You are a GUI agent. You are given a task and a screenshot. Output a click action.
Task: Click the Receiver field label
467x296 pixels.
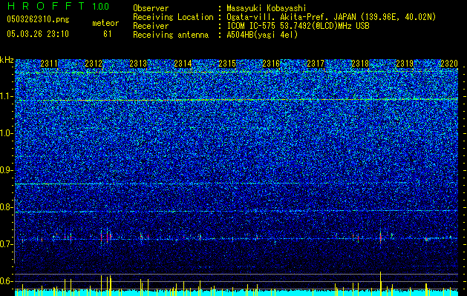click(151, 26)
